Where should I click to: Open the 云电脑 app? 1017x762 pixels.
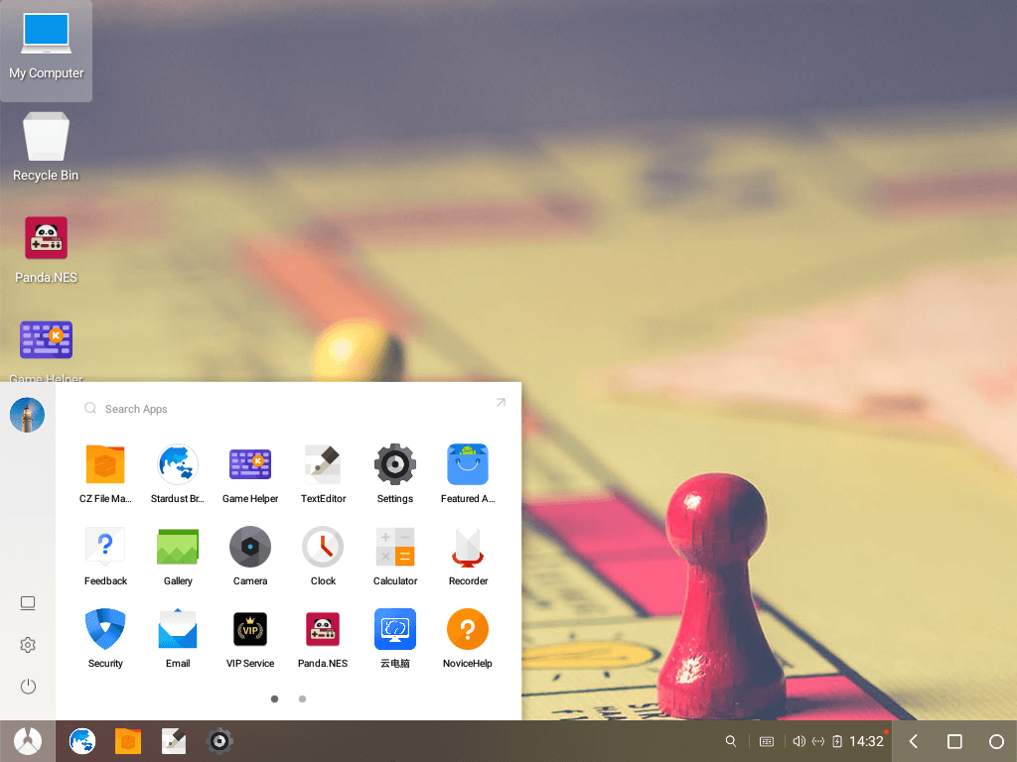394,629
